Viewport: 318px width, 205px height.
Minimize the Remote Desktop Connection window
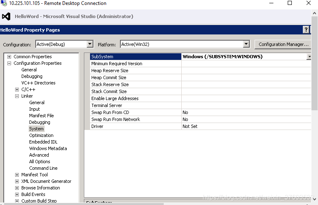(x=271, y=3)
